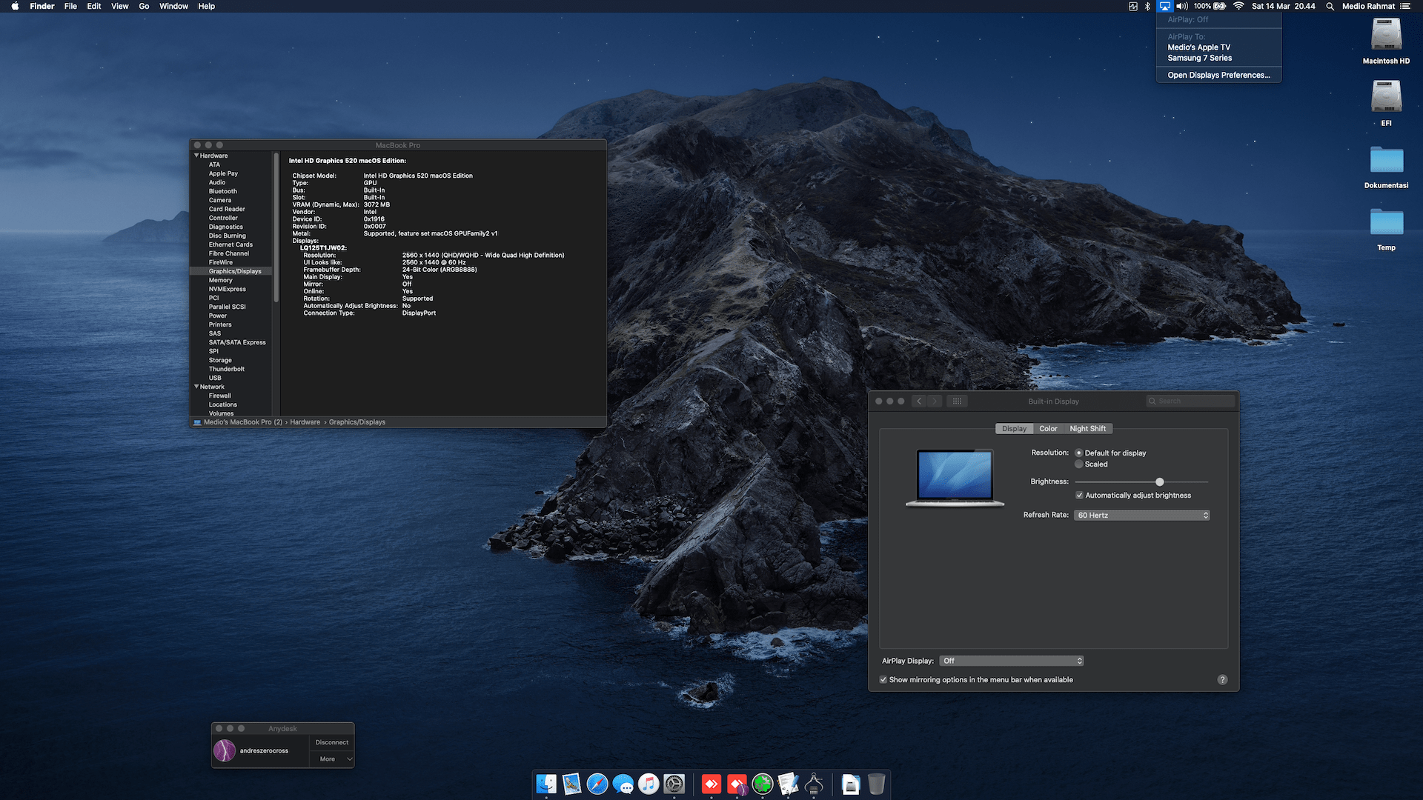Image resolution: width=1423 pixels, height=800 pixels.
Task: Open the document stack in the Dock
Action: coord(851,784)
